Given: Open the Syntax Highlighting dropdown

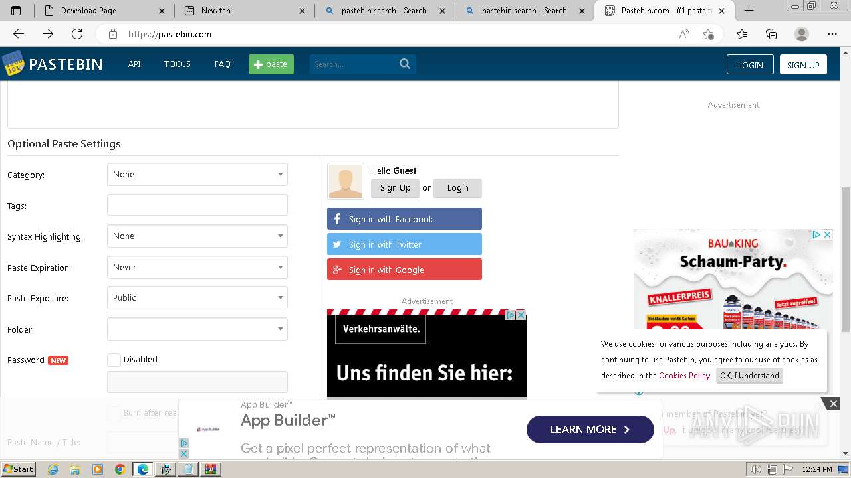Looking at the screenshot, I should [x=197, y=236].
